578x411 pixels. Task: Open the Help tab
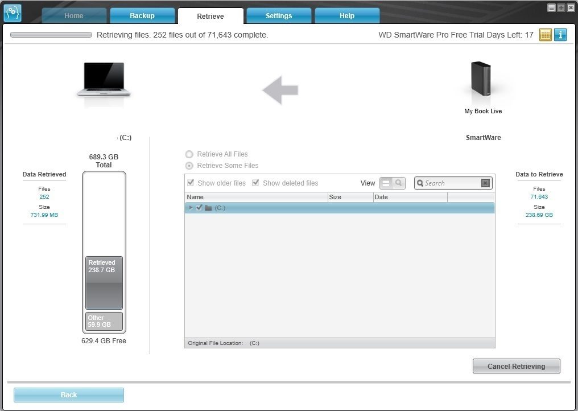(x=347, y=16)
